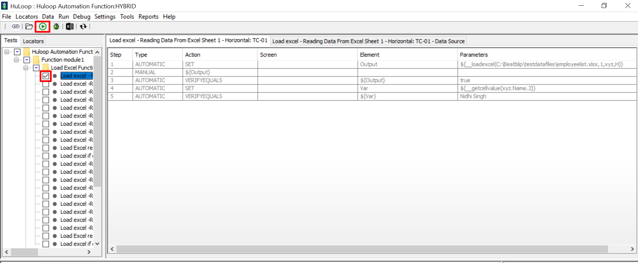The width and height of the screenshot is (638, 263).
Task: Switch to the TC-01 Data Source tab
Action: 368,41
